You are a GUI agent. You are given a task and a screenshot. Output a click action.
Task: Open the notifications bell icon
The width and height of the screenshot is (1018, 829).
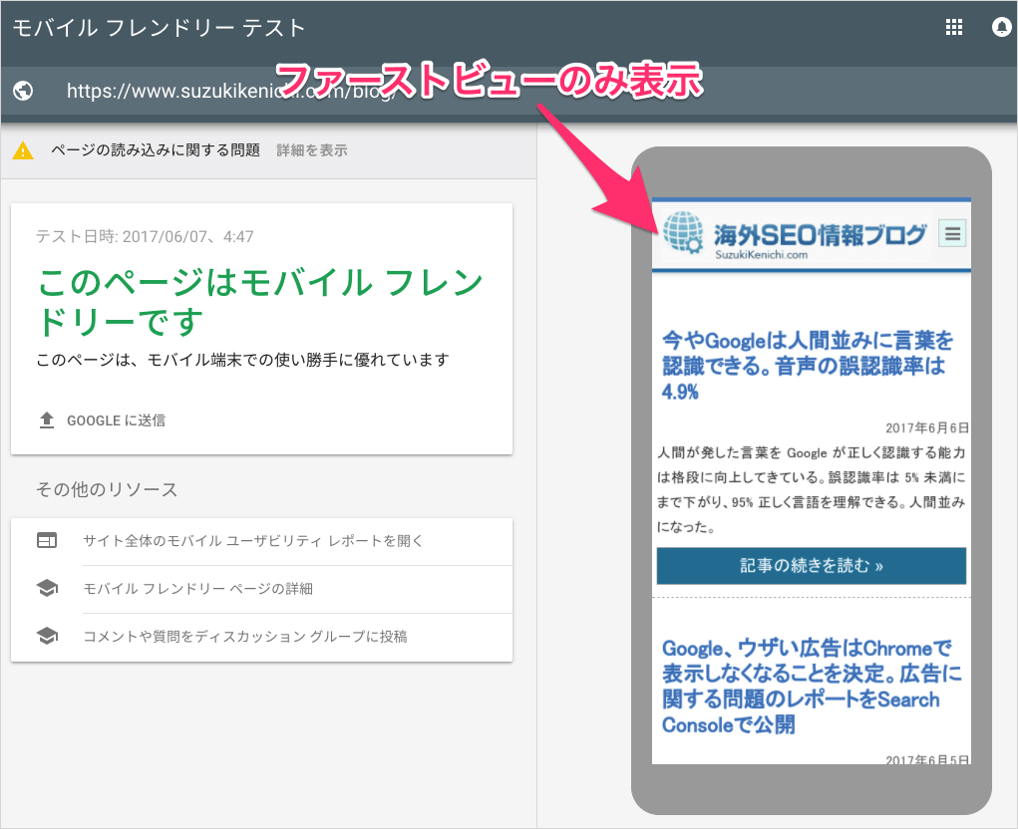click(1002, 27)
